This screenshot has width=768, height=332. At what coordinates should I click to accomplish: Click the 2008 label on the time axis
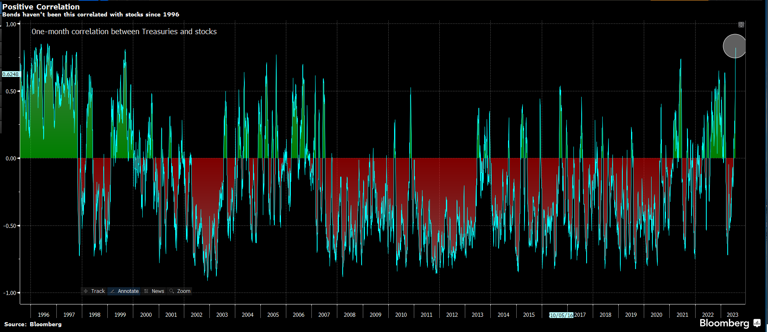[x=350, y=315]
